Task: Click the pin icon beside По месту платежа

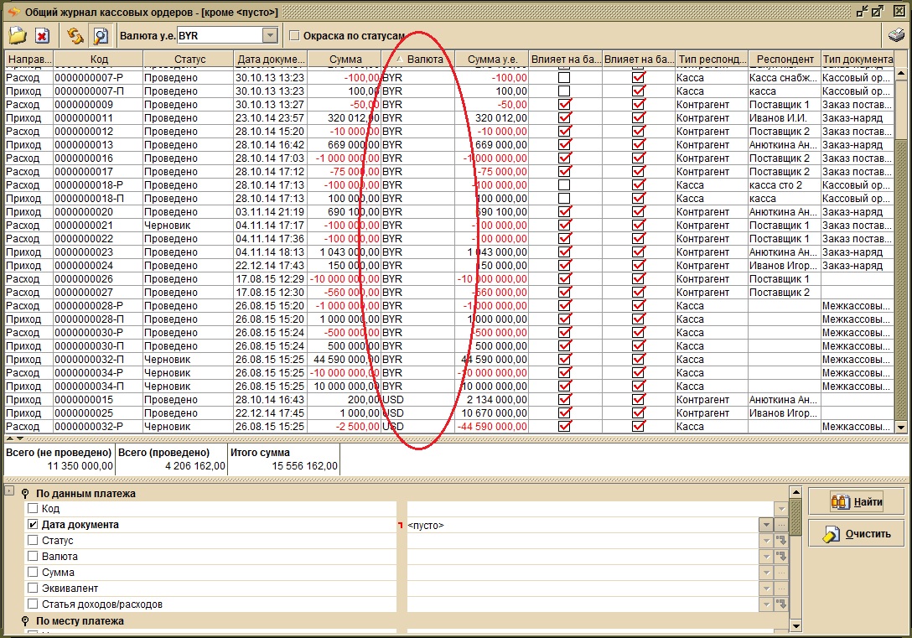Action: (x=25, y=621)
